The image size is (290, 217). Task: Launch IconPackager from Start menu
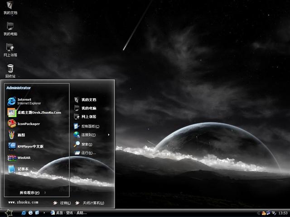[24, 123]
